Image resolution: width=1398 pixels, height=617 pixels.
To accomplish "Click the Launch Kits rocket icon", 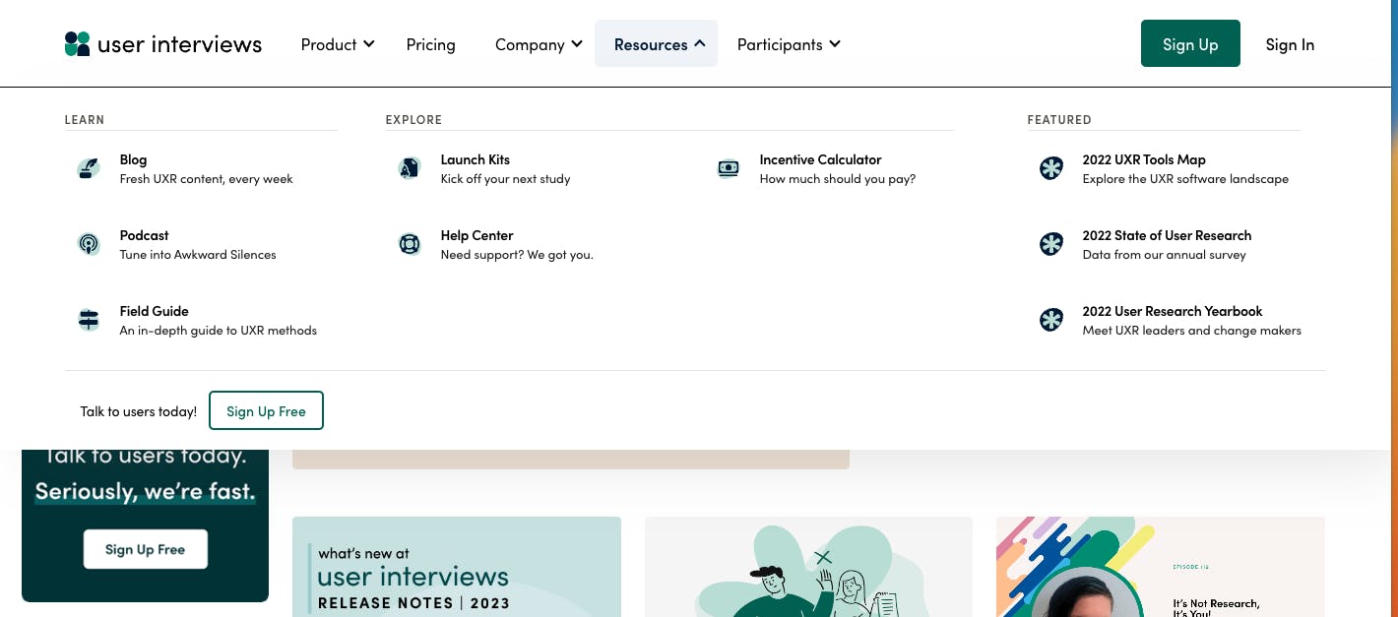I will click(x=410, y=167).
